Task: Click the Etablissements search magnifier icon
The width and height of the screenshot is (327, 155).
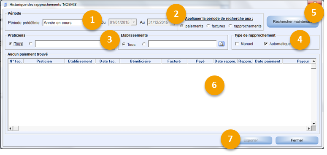Action: [221, 44]
